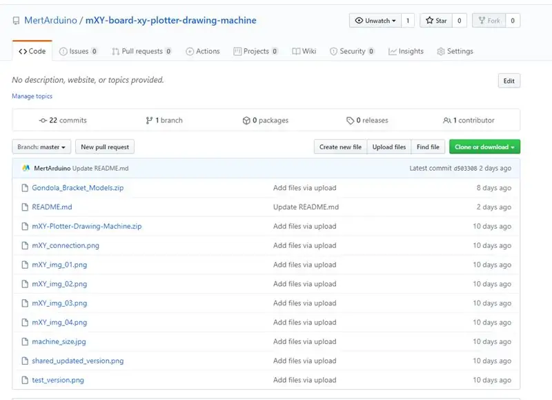552x400 pixels.
Task: Click MertArduino avatar in latest commit row
Action: pos(26,168)
